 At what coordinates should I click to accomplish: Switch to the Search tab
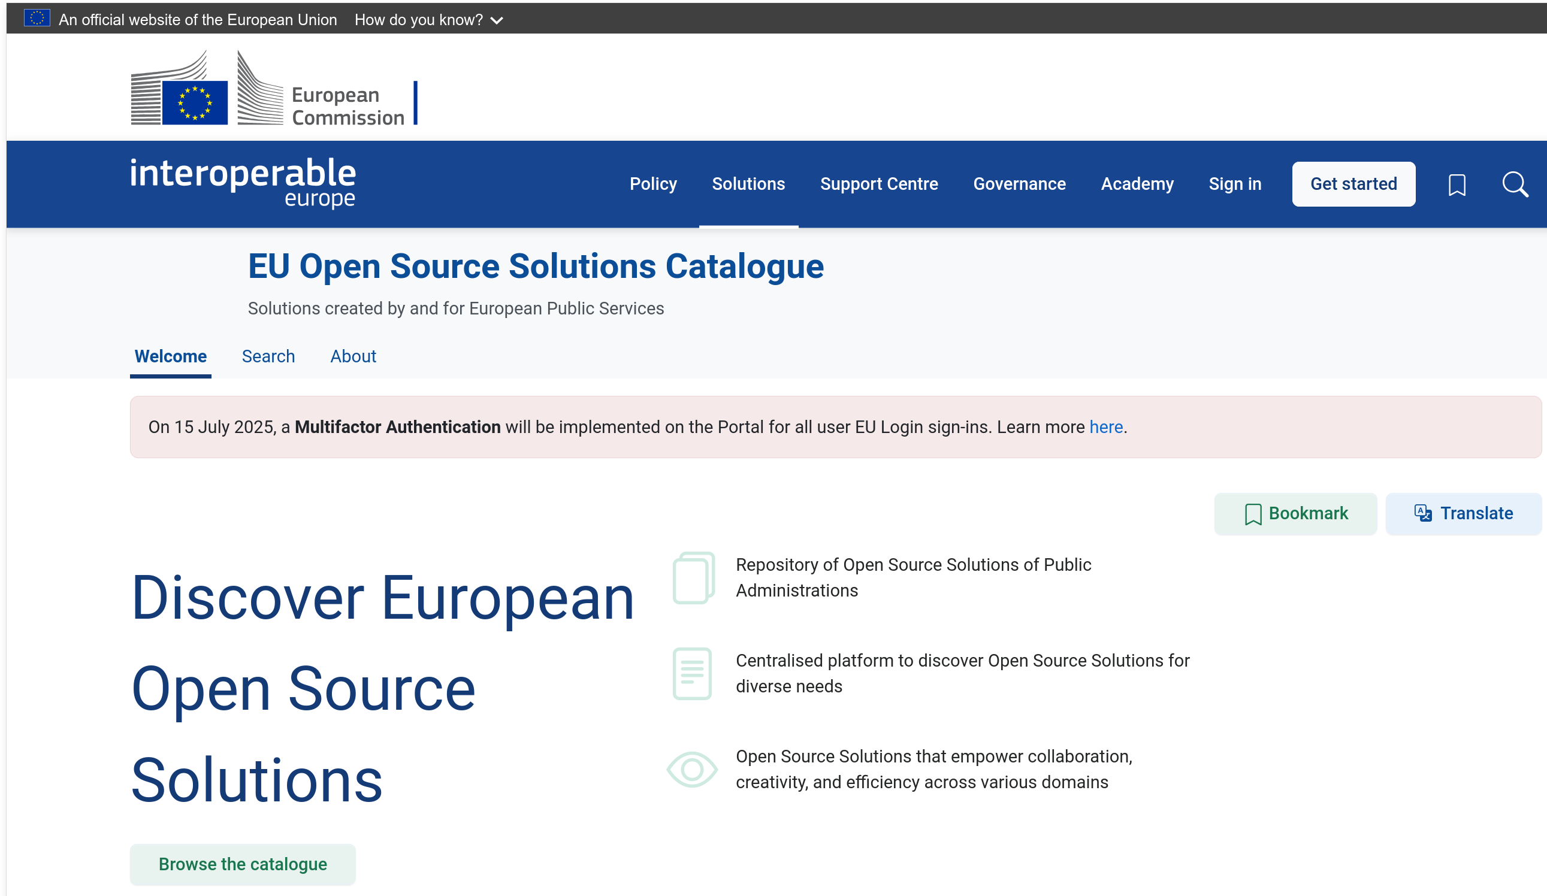(268, 356)
